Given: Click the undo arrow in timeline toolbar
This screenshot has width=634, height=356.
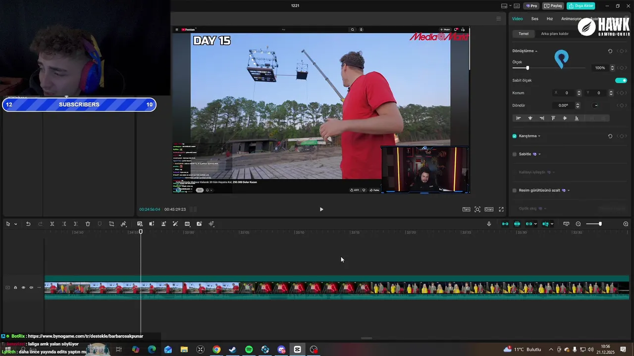Looking at the screenshot, I should tap(28, 224).
